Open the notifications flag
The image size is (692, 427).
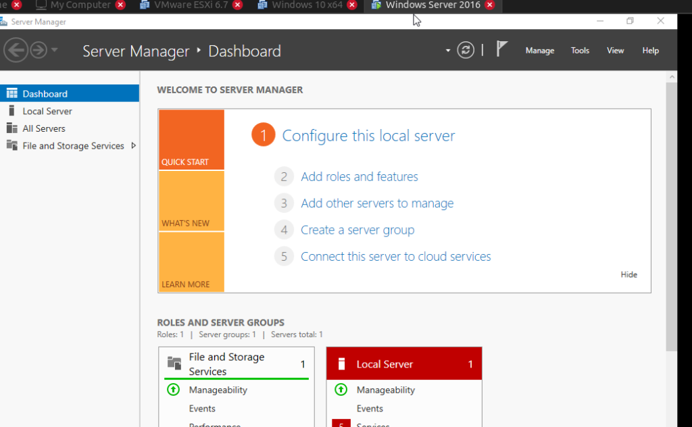tap(502, 49)
